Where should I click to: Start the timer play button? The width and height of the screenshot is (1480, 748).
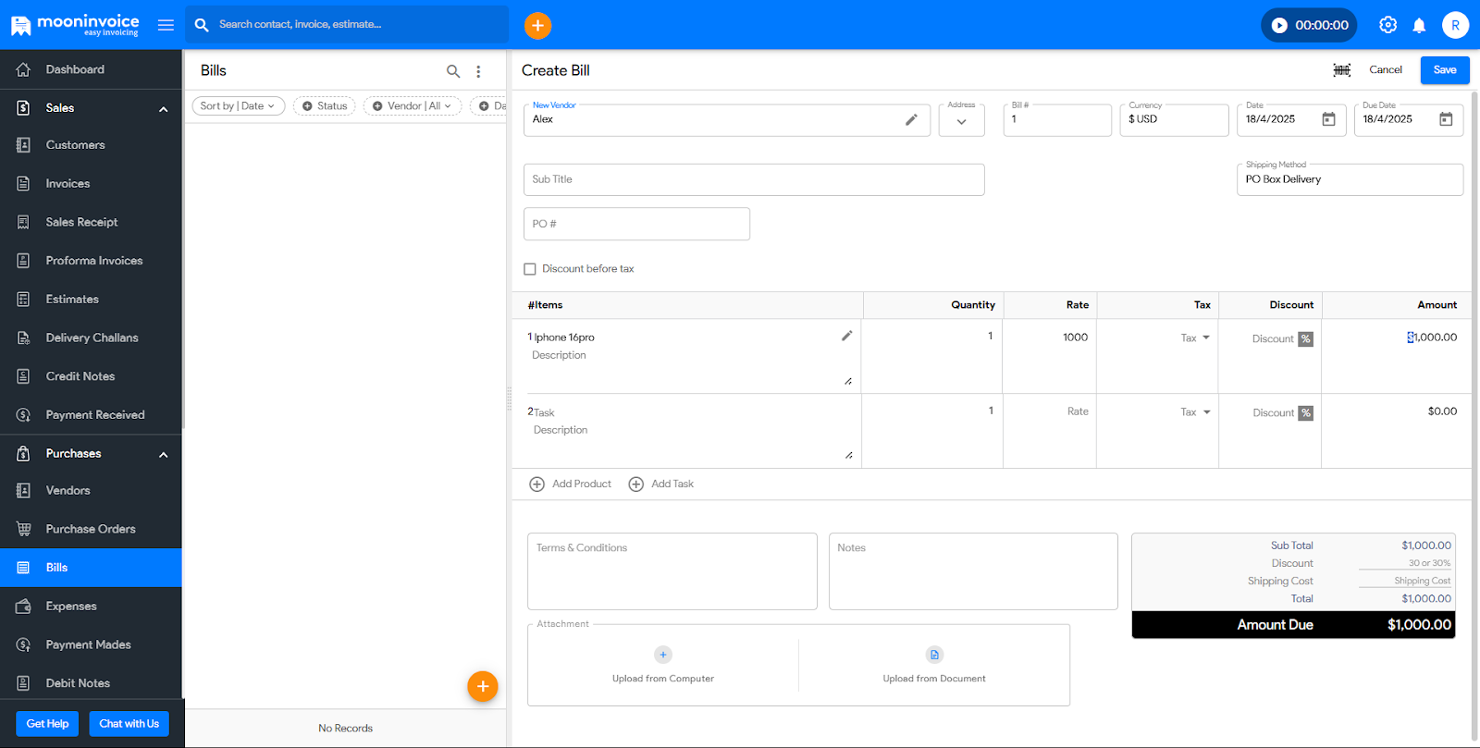pos(1279,25)
